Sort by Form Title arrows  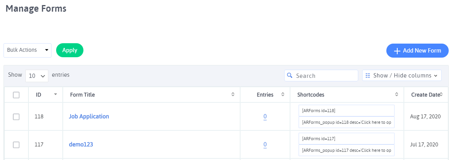pos(233,94)
